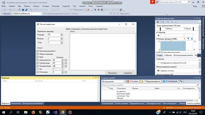Viewport: 205px width, 115px height.
Task: Open the Все решение scope dropdown
Action: click(x=124, y=81)
